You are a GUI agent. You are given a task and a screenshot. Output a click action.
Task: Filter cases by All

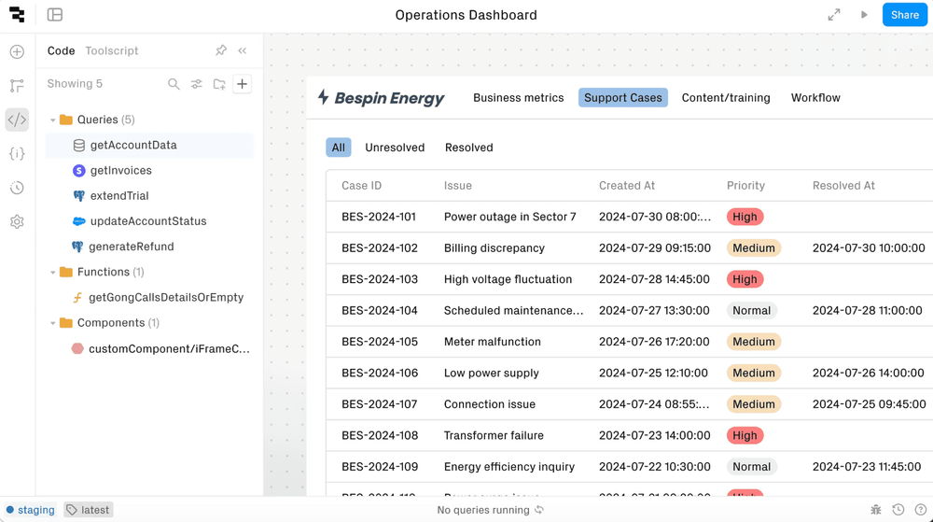[x=338, y=148]
